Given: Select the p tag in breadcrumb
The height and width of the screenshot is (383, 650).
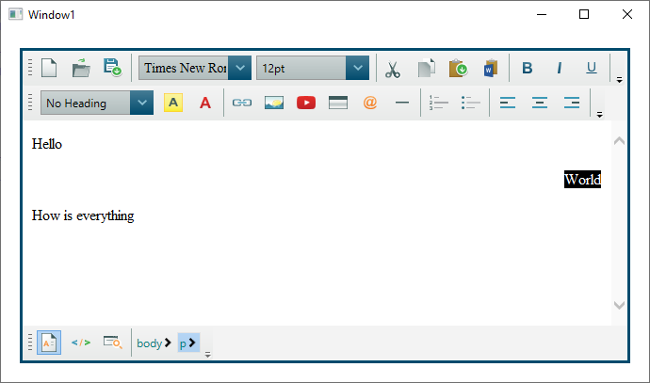Looking at the screenshot, I should coord(186,343).
